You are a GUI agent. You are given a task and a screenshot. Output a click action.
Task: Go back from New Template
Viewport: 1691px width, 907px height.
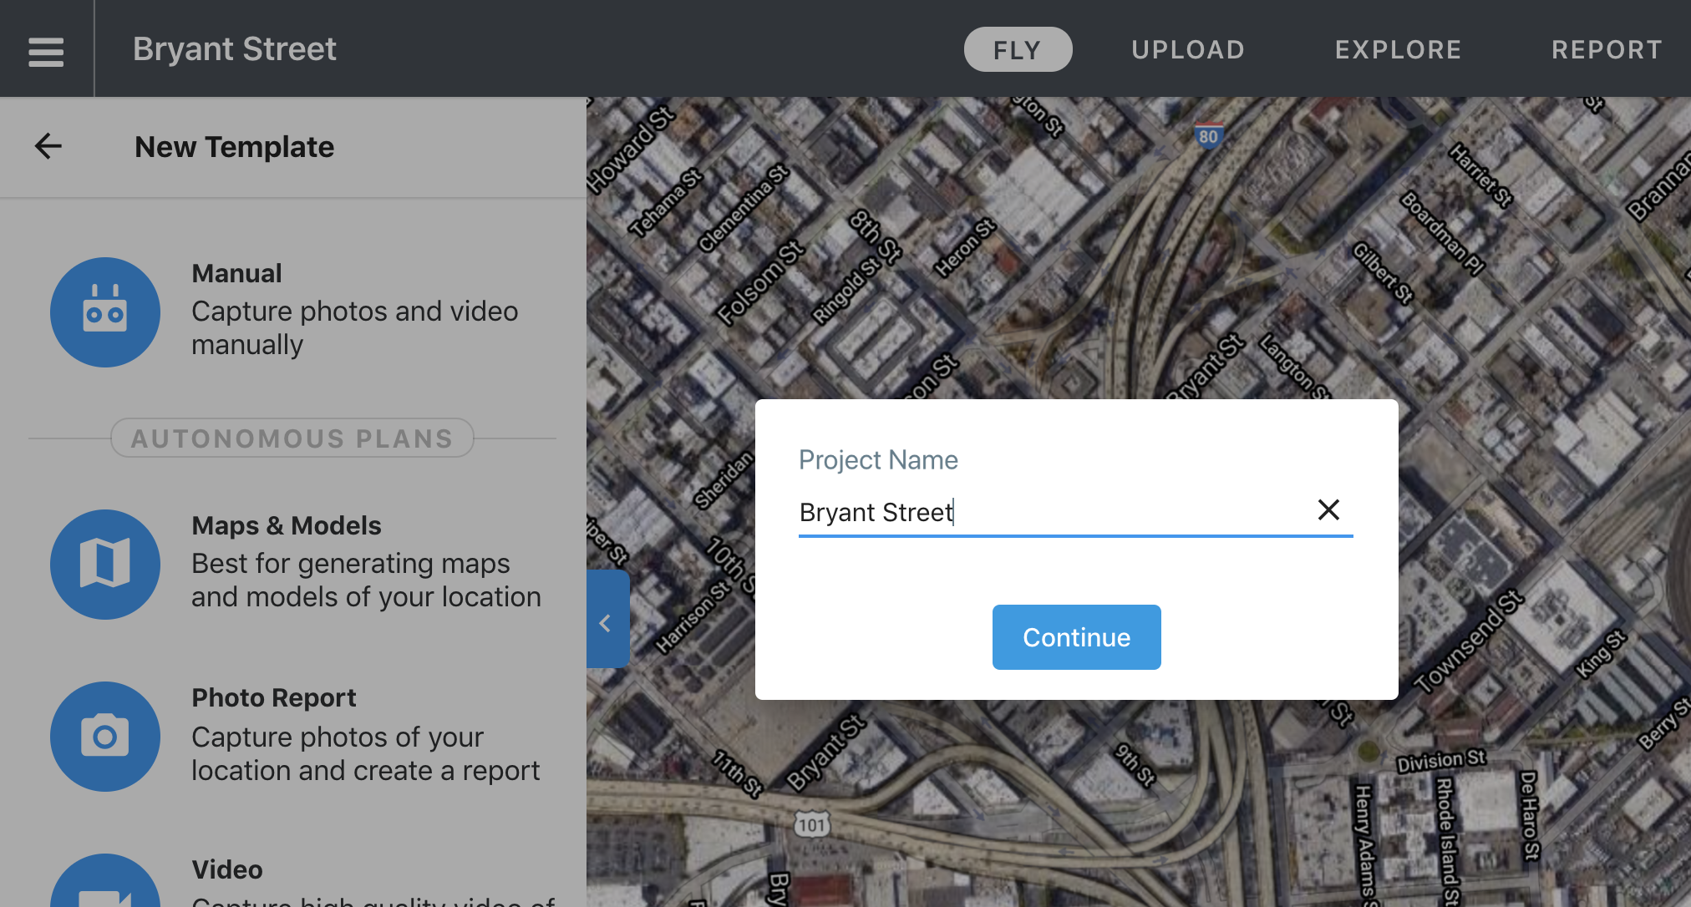point(48,146)
